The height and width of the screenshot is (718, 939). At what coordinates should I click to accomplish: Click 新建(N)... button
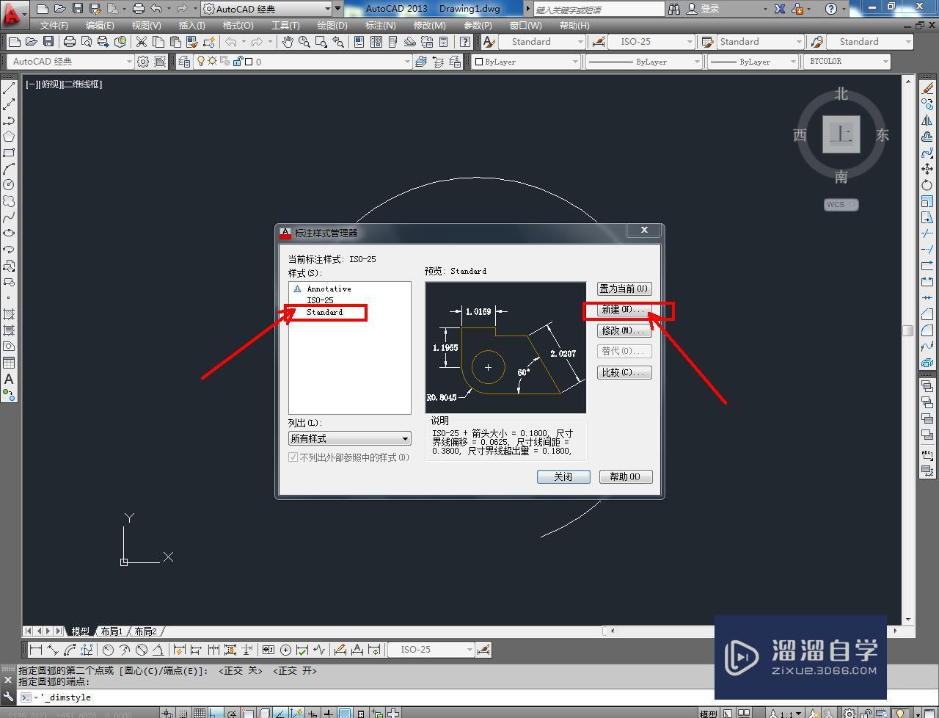click(624, 310)
